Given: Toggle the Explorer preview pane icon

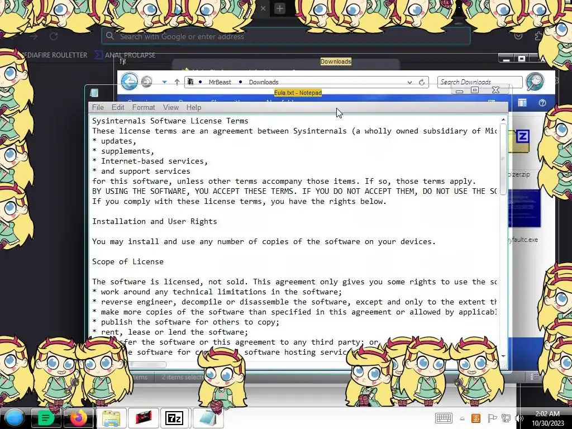Looking at the screenshot, I should [x=522, y=103].
